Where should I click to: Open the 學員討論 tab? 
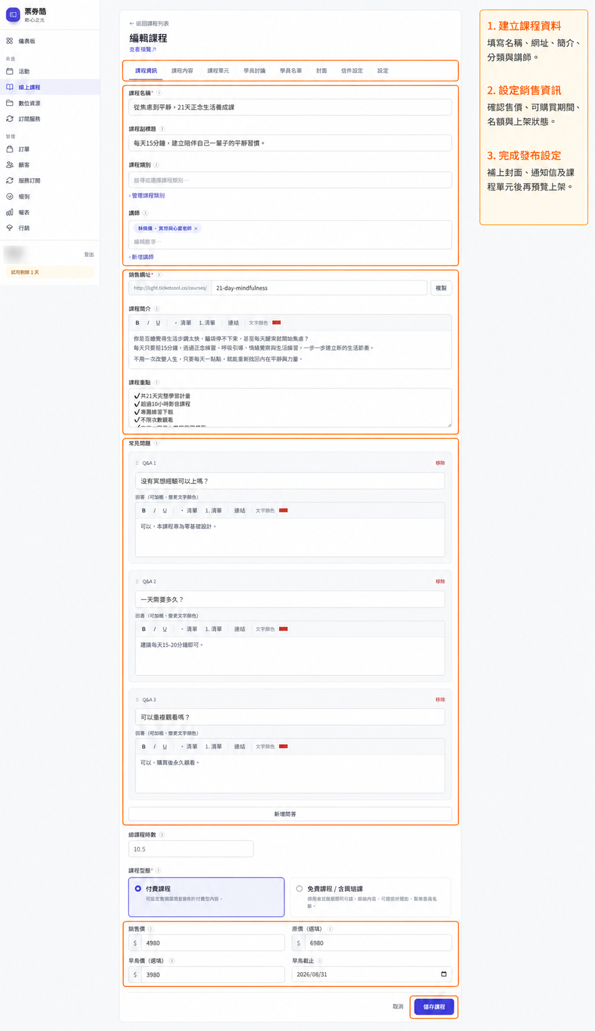click(254, 71)
